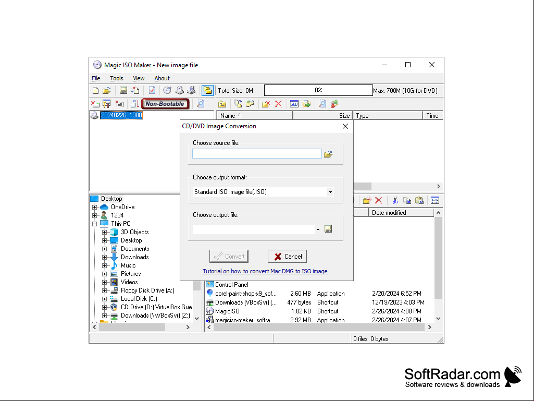Expand the Documents tree node
This screenshot has width=534, height=401.
coord(105,249)
